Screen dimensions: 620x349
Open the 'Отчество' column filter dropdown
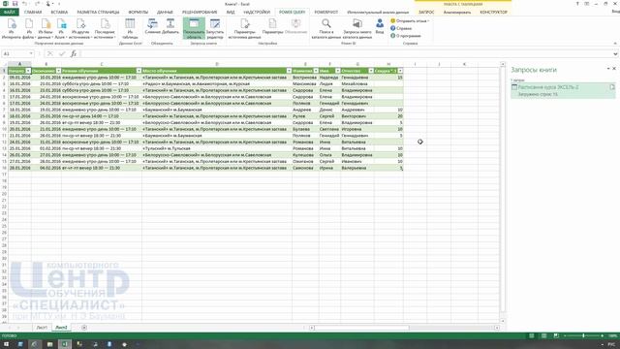click(371, 71)
